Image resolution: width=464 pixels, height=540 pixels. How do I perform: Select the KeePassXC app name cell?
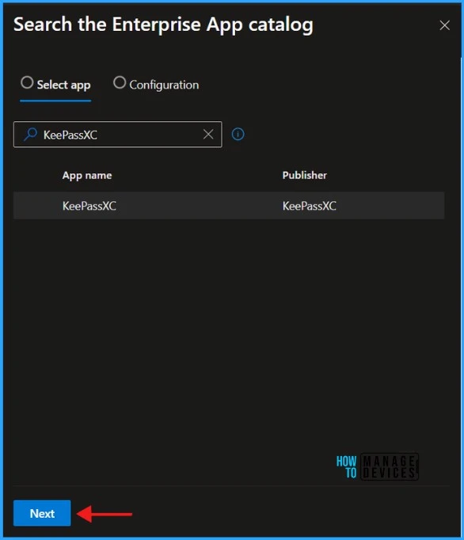point(89,206)
